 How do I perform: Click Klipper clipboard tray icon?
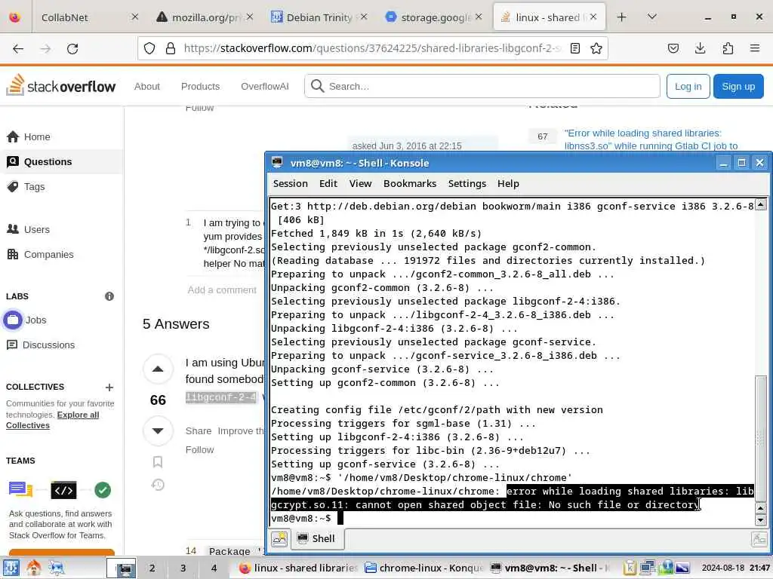[630, 568]
